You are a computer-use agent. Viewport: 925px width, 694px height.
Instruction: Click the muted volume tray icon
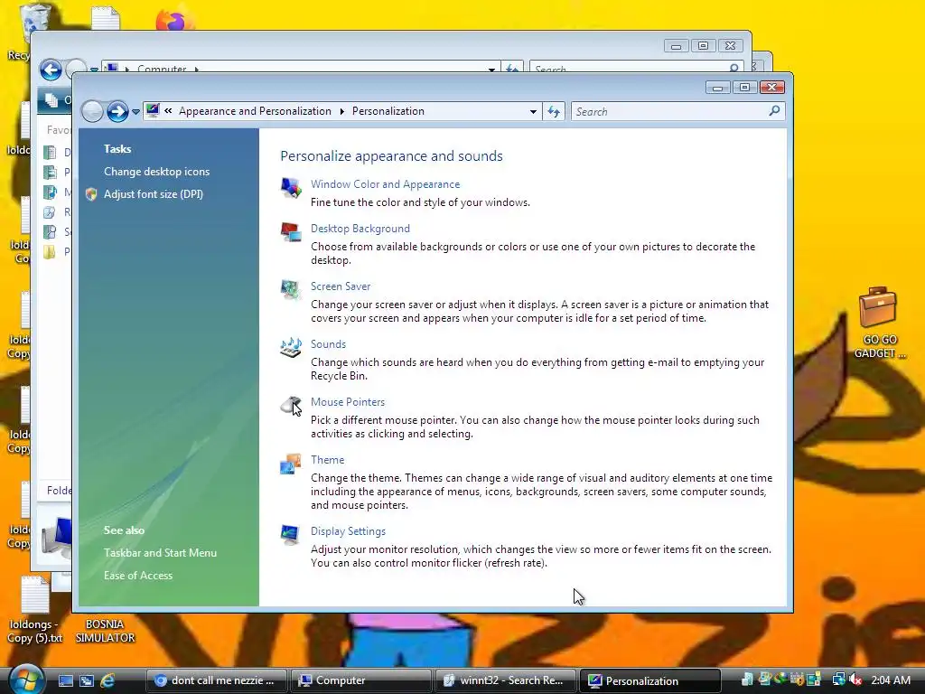coord(855,680)
